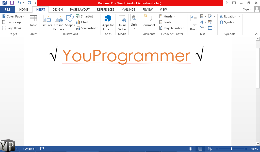Image resolution: width=260 pixels, height=152 pixels.
Task: Switch to the MAILINGS tab
Action: (128, 10)
